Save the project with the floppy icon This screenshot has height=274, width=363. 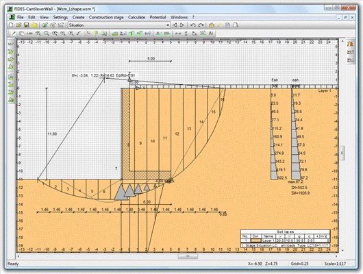pyautogui.click(x=27, y=25)
